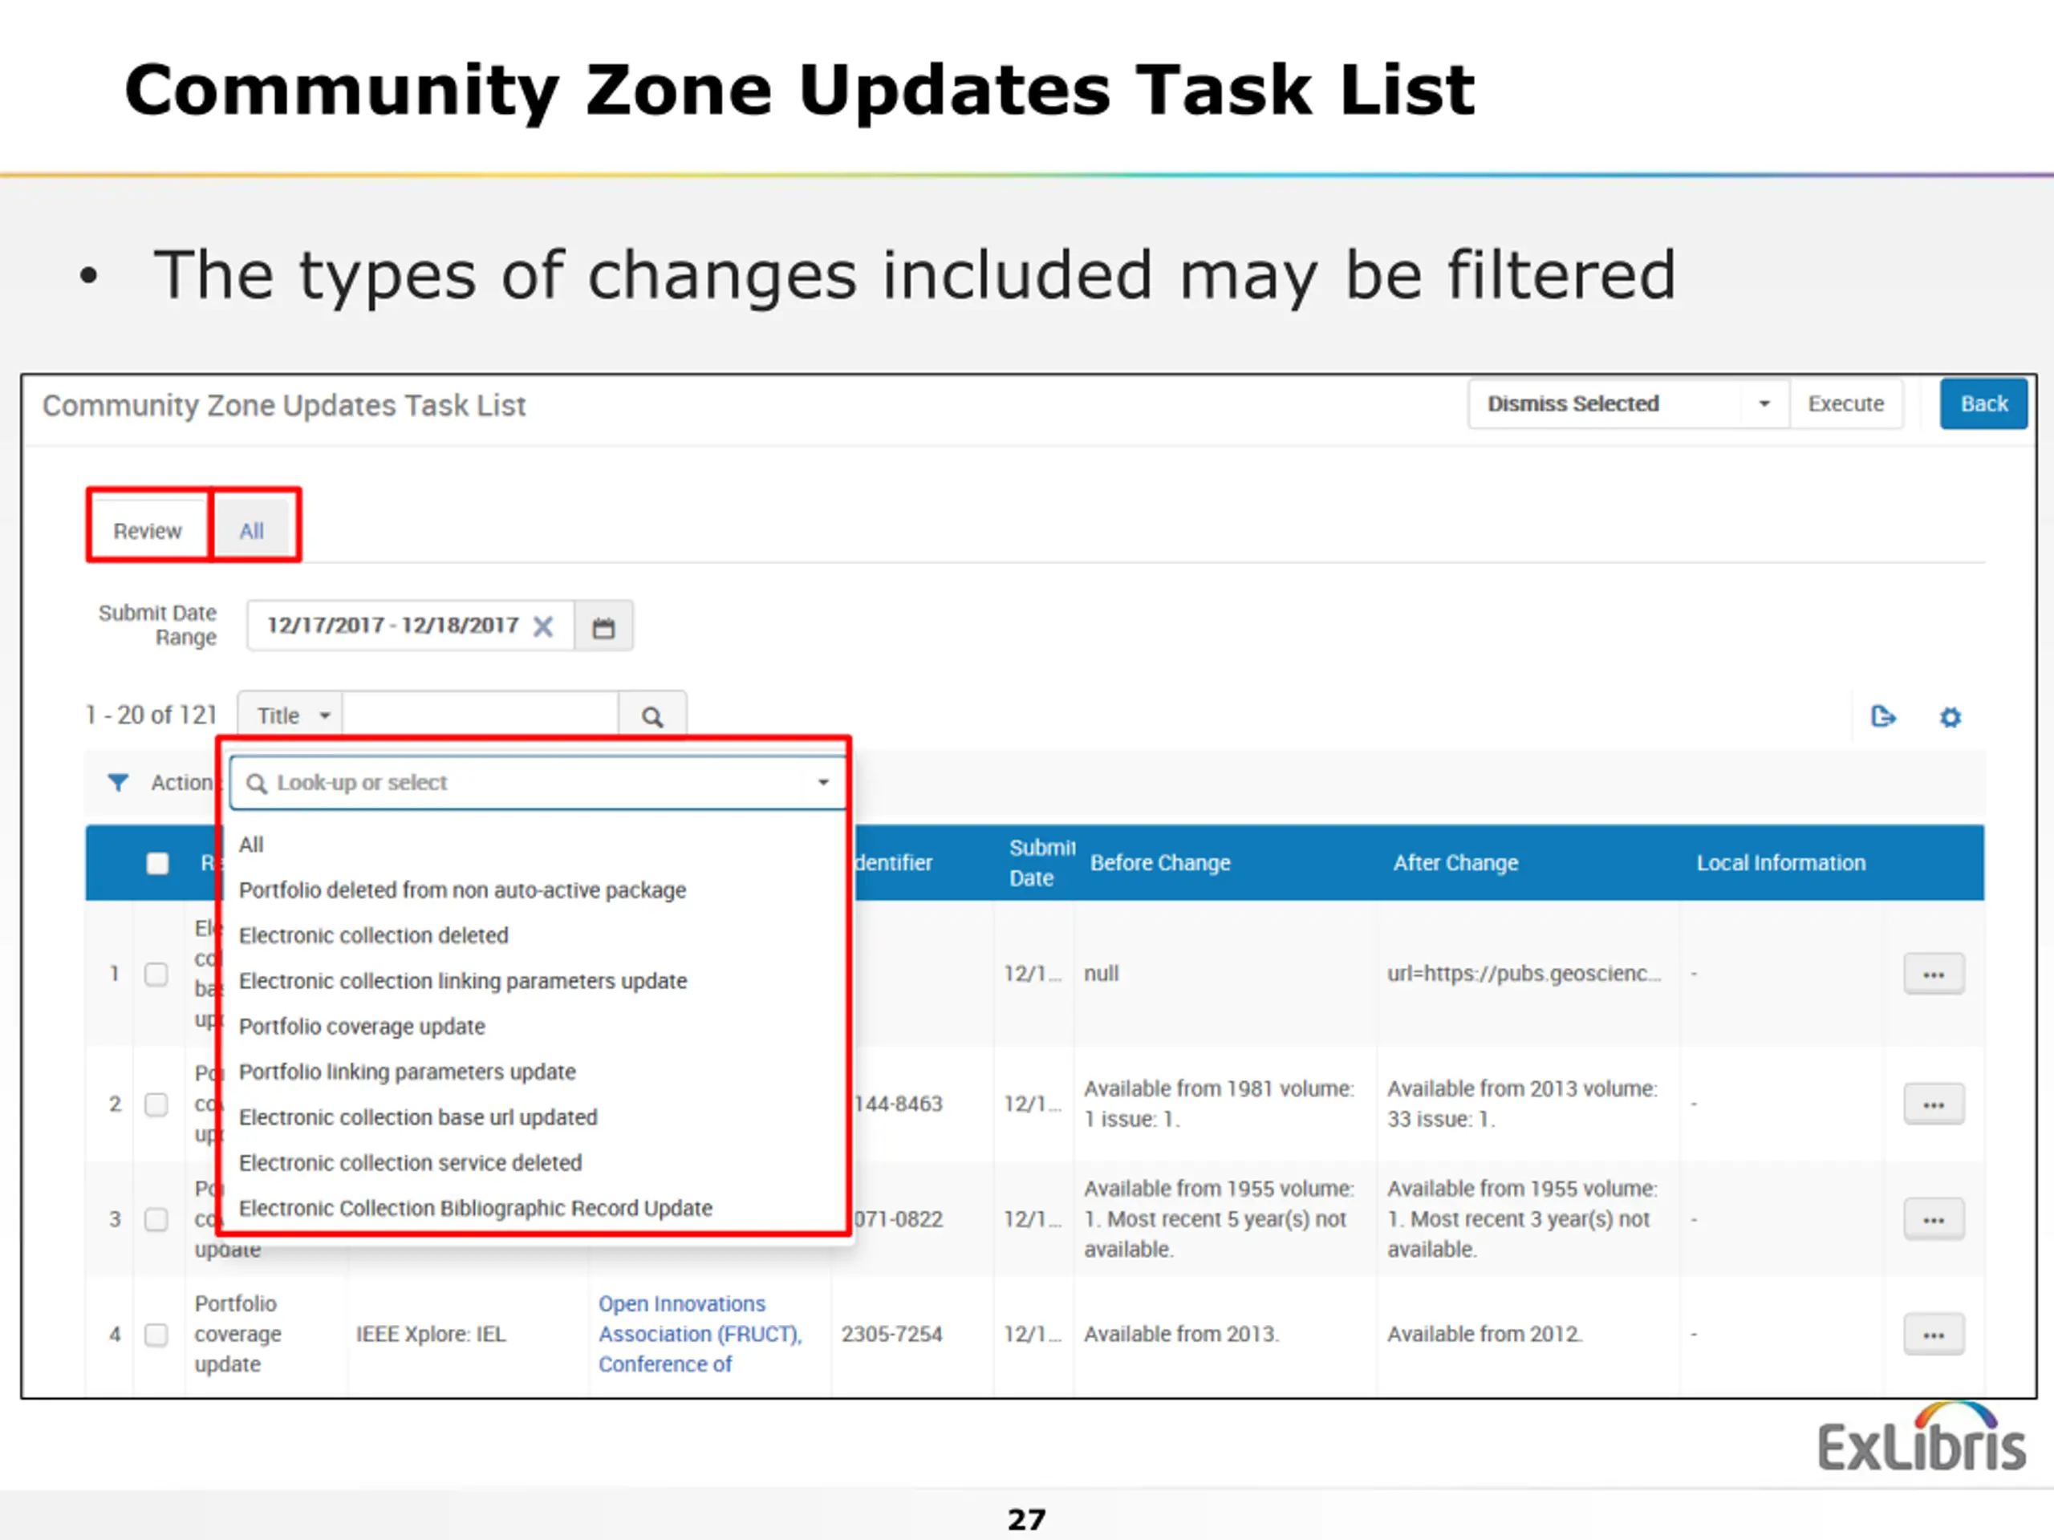Click the Execute button

click(x=1846, y=403)
